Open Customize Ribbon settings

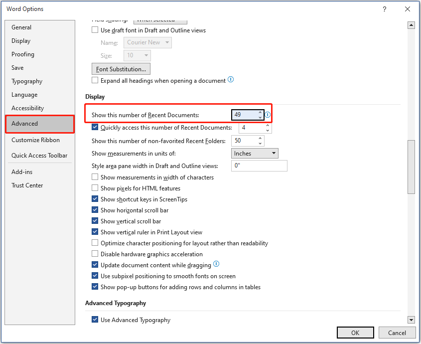pos(40,140)
